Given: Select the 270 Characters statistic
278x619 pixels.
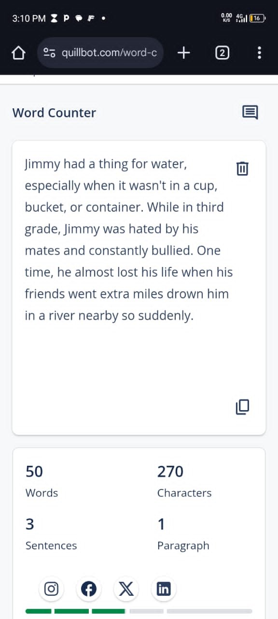Looking at the screenshot, I should coord(184,482).
